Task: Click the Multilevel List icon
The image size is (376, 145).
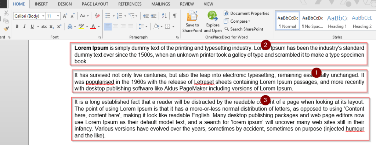Action: (x=131, y=16)
